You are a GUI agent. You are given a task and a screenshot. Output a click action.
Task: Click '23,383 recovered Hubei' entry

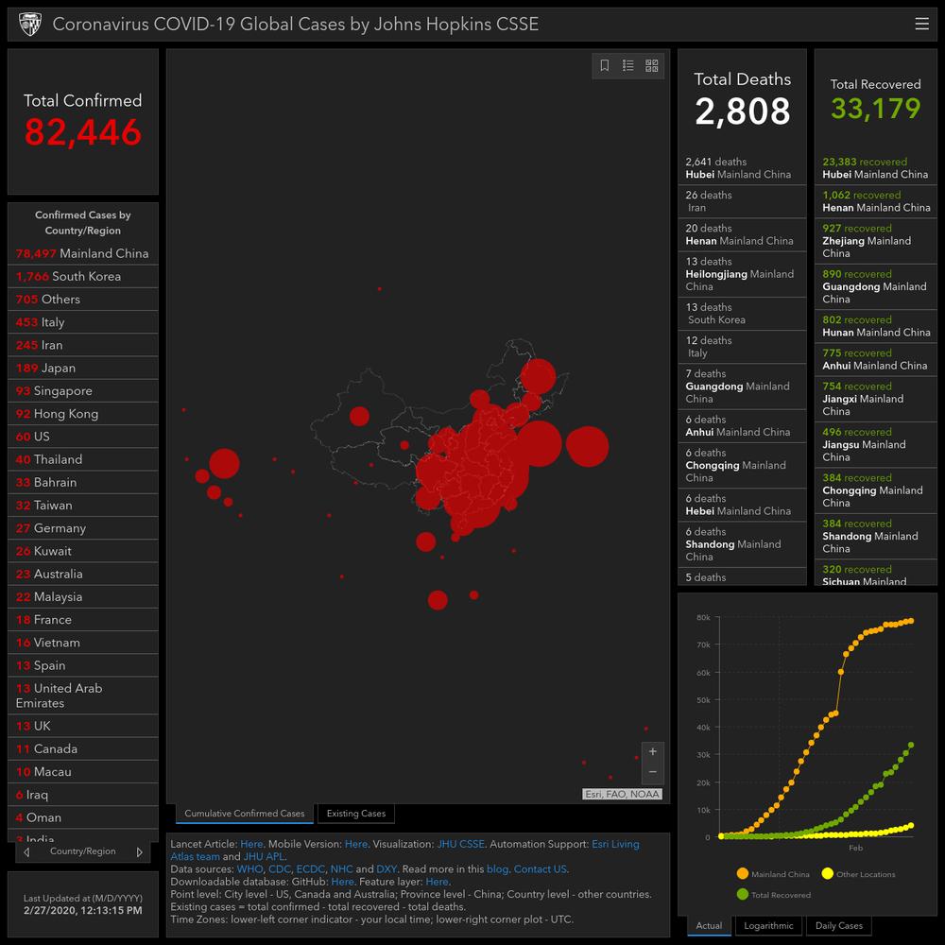876,168
